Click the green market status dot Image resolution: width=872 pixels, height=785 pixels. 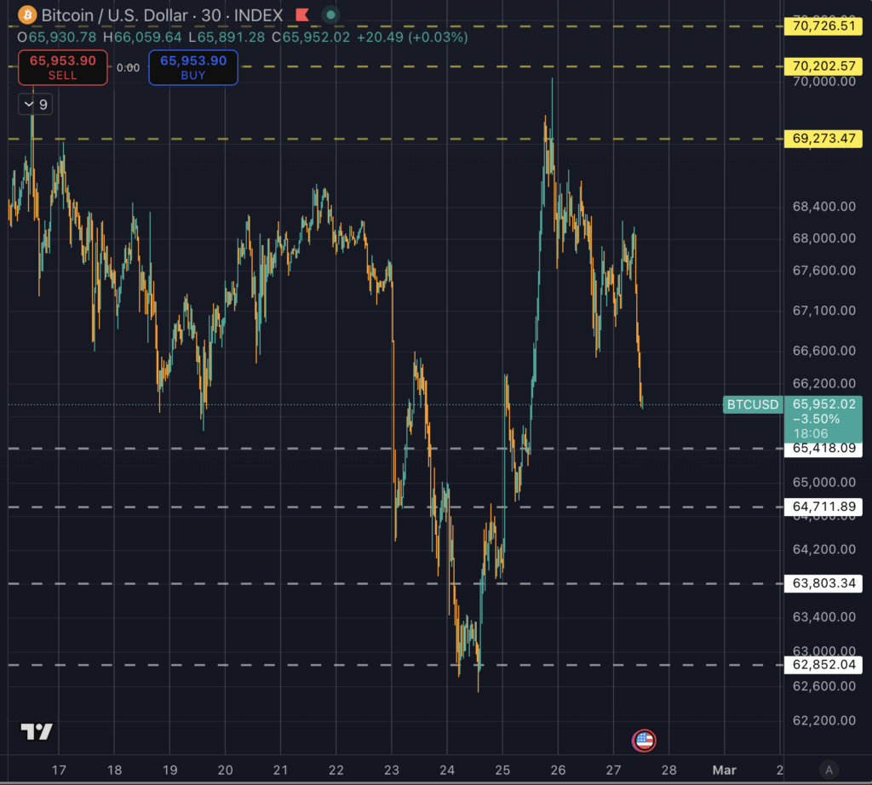(330, 14)
